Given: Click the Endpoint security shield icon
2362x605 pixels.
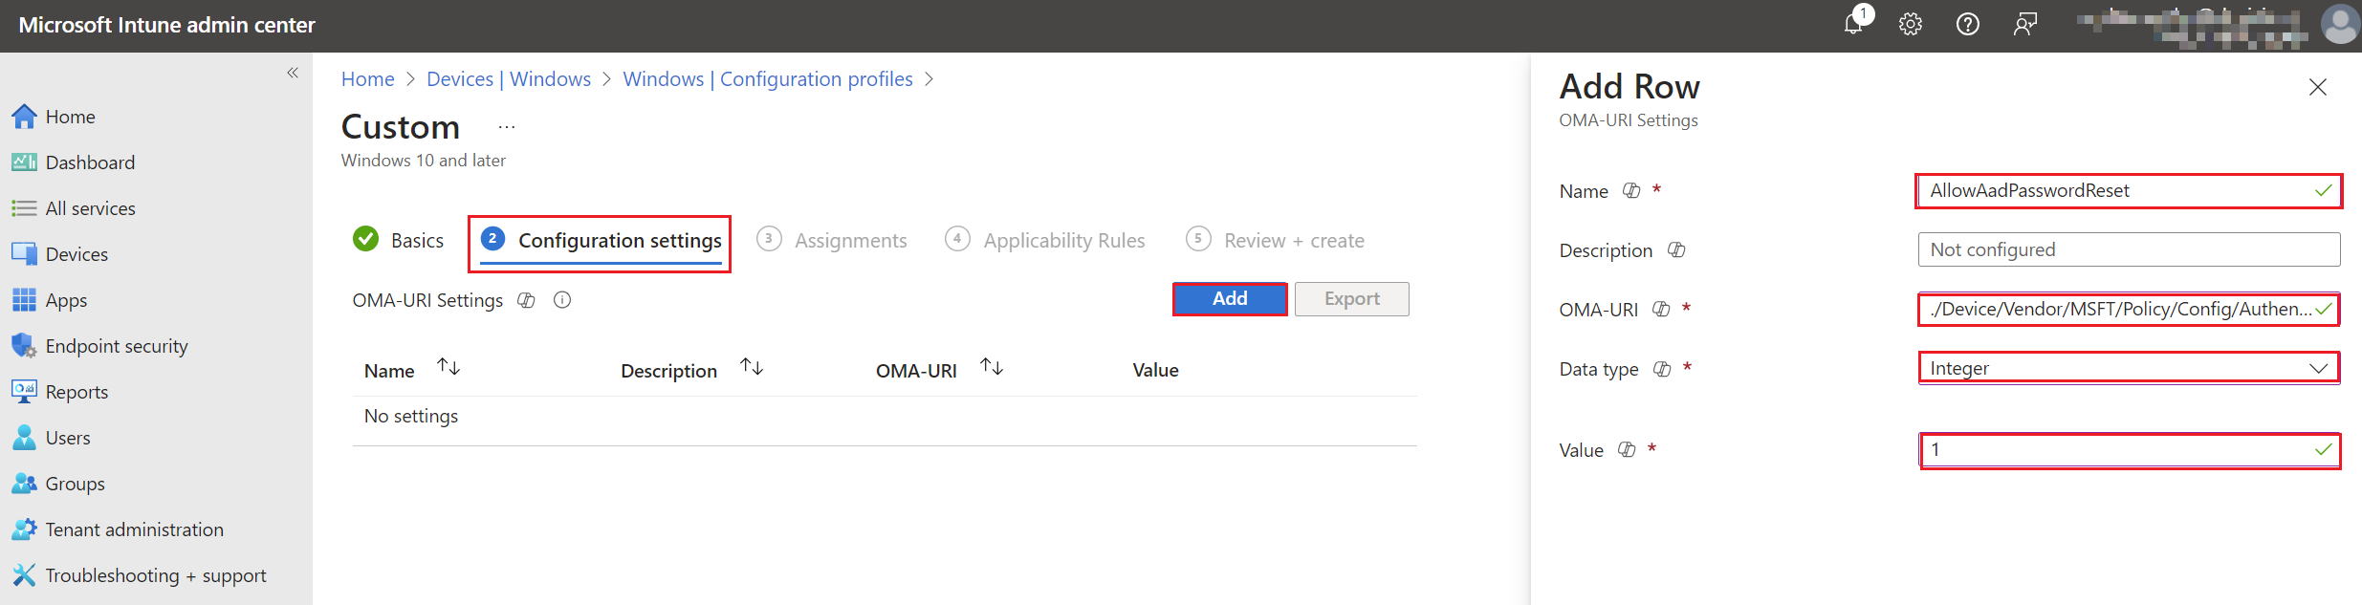Looking at the screenshot, I should pyautogui.click(x=24, y=346).
